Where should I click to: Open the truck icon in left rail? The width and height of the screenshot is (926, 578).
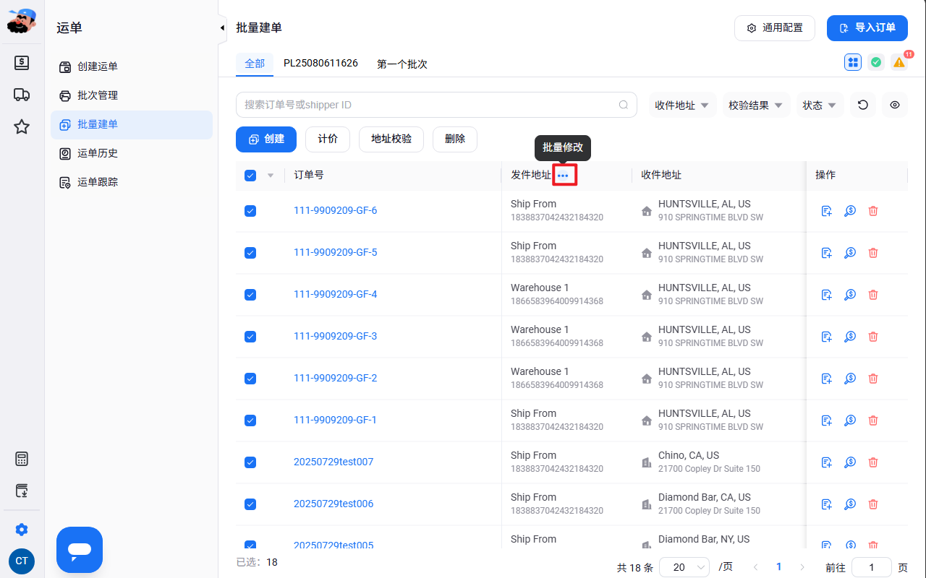pyautogui.click(x=22, y=95)
